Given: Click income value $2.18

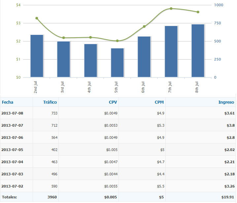Looking at the screenshot, I should [229, 174].
